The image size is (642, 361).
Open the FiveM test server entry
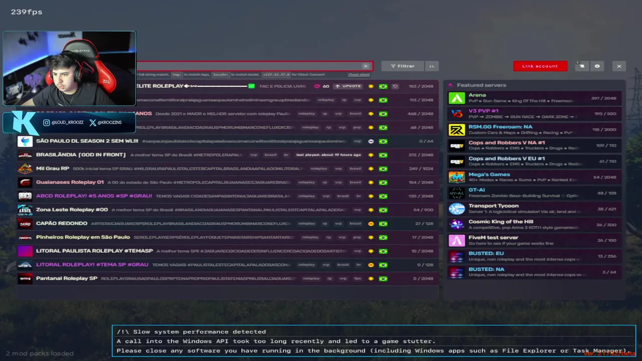pyautogui.click(x=535, y=240)
